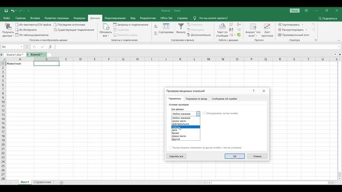Click the Поделиться share button
The height and width of the screenshot is (192, 342).
[328, 18]
